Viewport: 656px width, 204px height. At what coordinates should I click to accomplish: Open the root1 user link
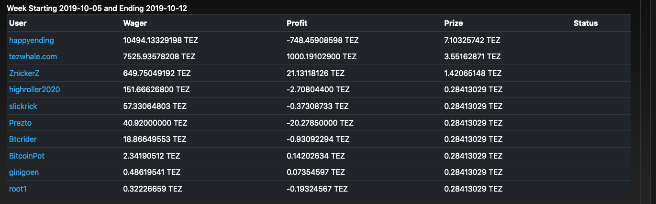(18, 189)
